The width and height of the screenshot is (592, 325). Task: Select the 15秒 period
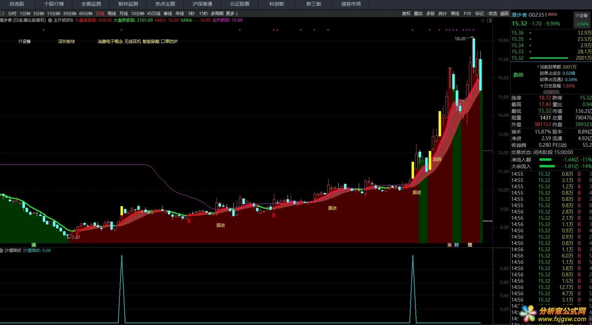click(x=203, y=14)
